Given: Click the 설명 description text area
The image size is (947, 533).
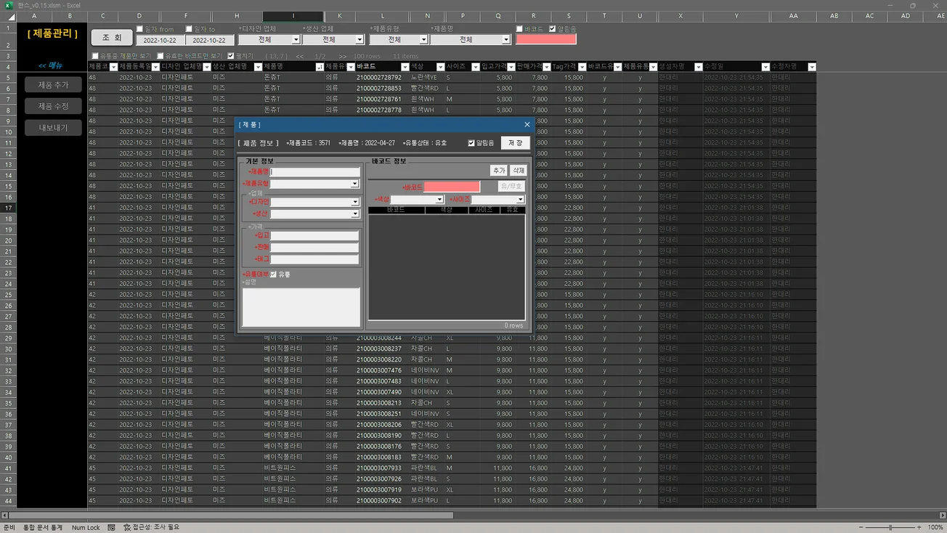Looking at the screenshot, I should pos(301,307).
